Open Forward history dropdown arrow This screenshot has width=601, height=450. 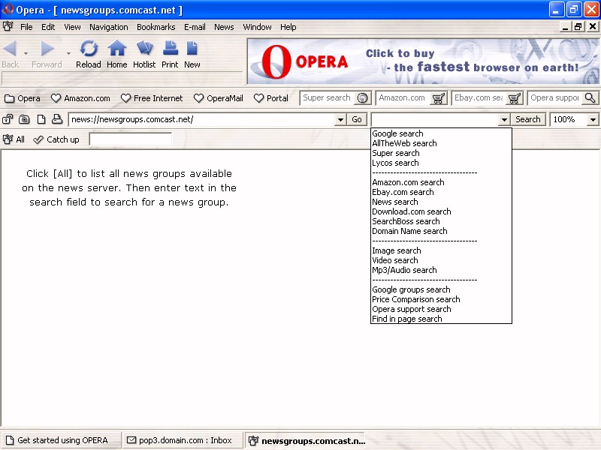click(x=68, y=53)
